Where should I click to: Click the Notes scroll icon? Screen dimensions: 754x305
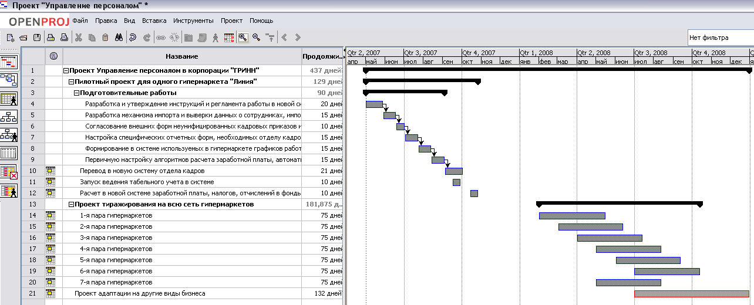(x=202, y=38)
